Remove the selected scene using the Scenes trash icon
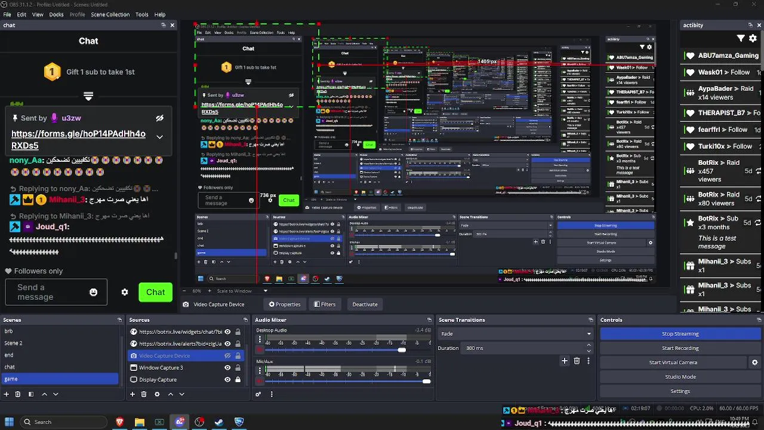Image resolution: width=764 pixels, height=430 pixels. (x=18, y=394)
